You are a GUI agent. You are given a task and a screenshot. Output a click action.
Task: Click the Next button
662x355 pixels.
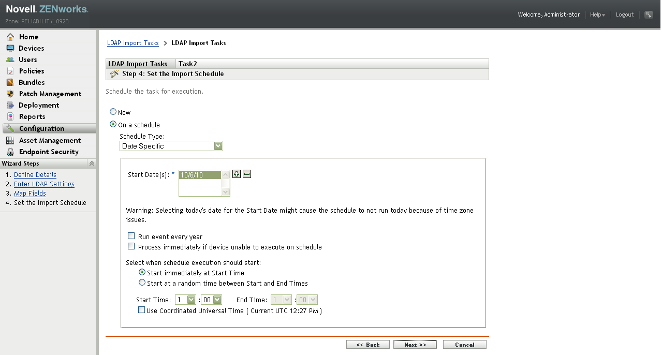click(x=415, y=344)
